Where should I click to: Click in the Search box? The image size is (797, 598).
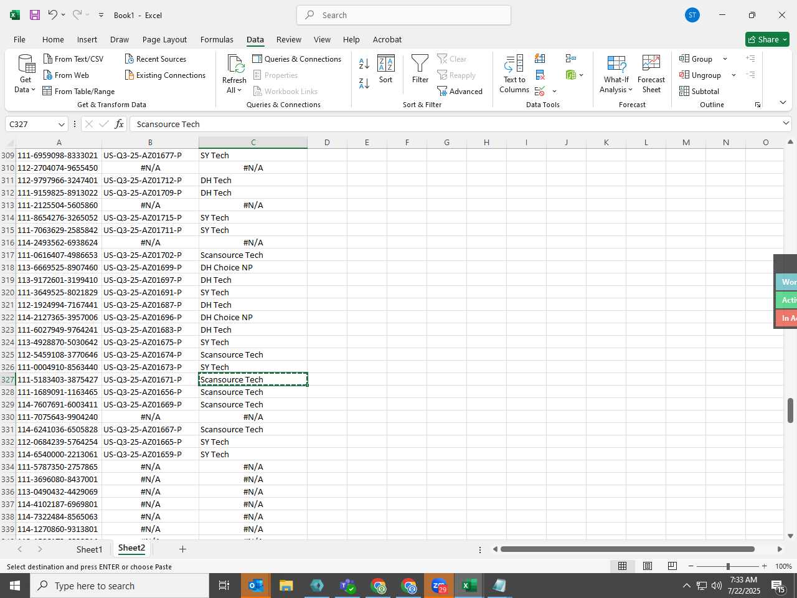[x=404, y=15]
